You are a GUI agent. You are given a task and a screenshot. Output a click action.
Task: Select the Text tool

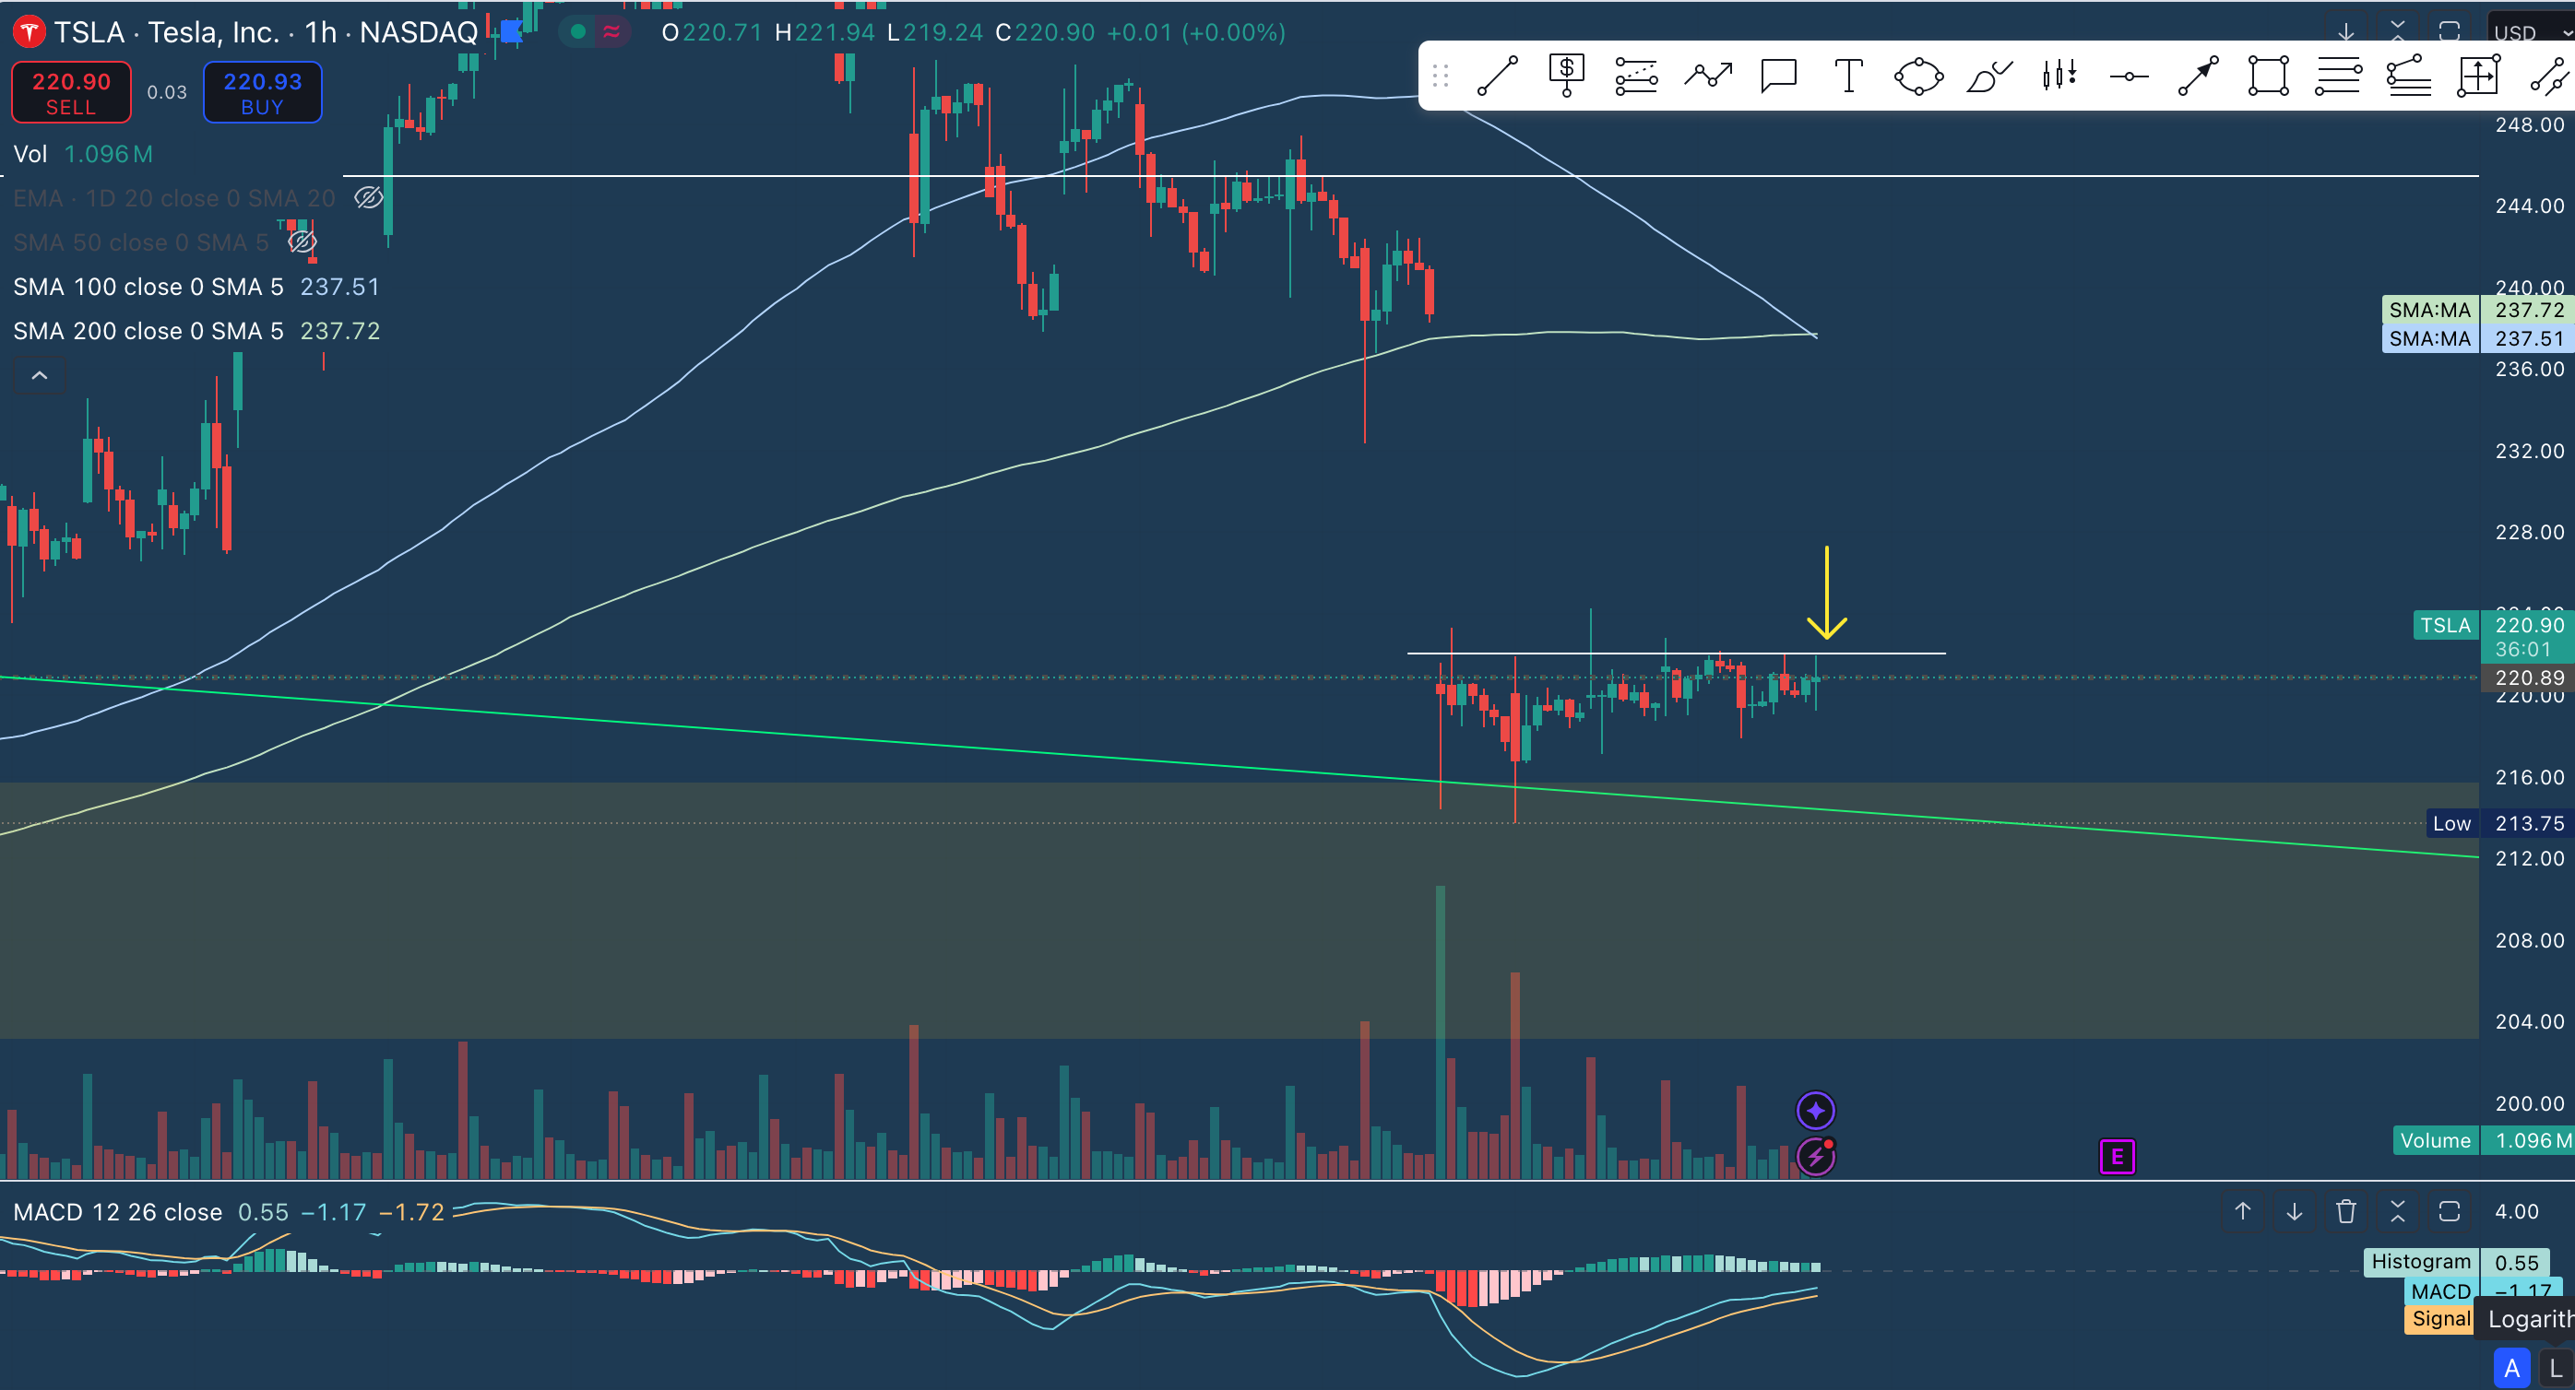[x=1848, y=76]
